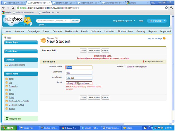This screenshot has width=175, height=131.
Task: Open Eclipse from taskbar
Action: (x=132, y=128)
